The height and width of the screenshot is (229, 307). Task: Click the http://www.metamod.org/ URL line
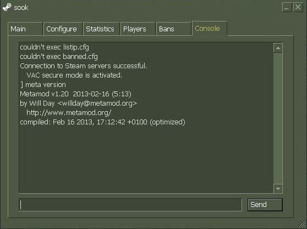click(x=69, y=113)
